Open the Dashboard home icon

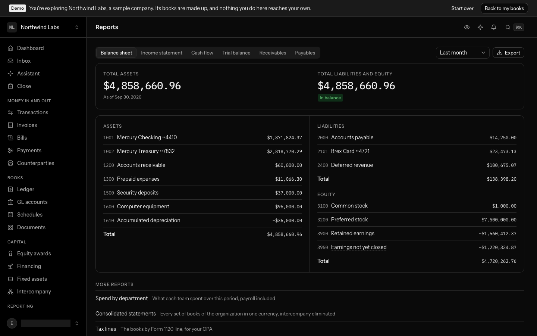coord(10,48)
